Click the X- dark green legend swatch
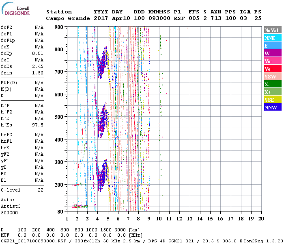This screenshot has width=284, height=244. click(x=272, y=84)
